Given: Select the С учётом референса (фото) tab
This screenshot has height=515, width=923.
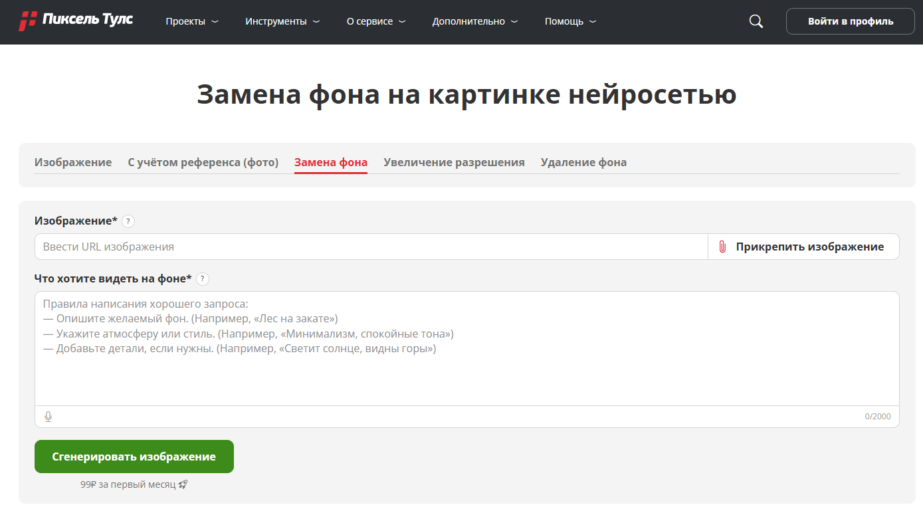Looking at the screenshot, I should (203, 162).
